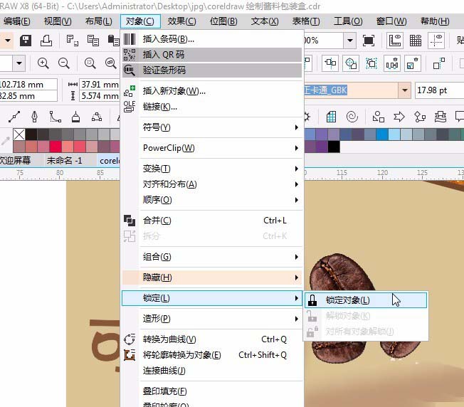464x407 pixels.
Task: Toggle the guidelines display icon
Action: click(x=436, y=41)
